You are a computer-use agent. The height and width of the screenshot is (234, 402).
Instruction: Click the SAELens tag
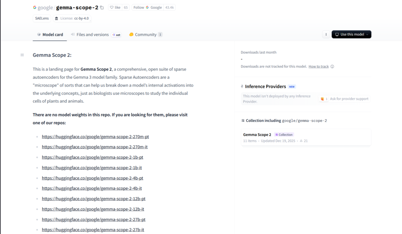[42, 18]
